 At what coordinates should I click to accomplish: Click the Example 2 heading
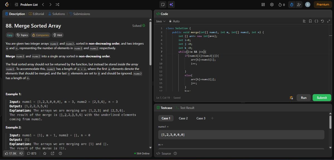point(13,127)
